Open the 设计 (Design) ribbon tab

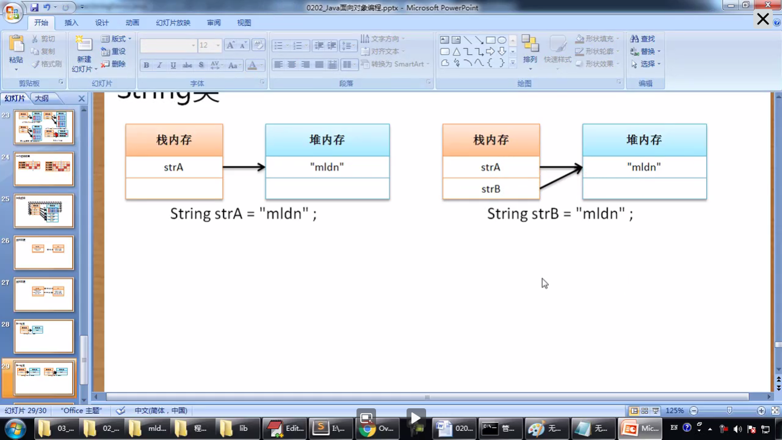tap(102, 23)
